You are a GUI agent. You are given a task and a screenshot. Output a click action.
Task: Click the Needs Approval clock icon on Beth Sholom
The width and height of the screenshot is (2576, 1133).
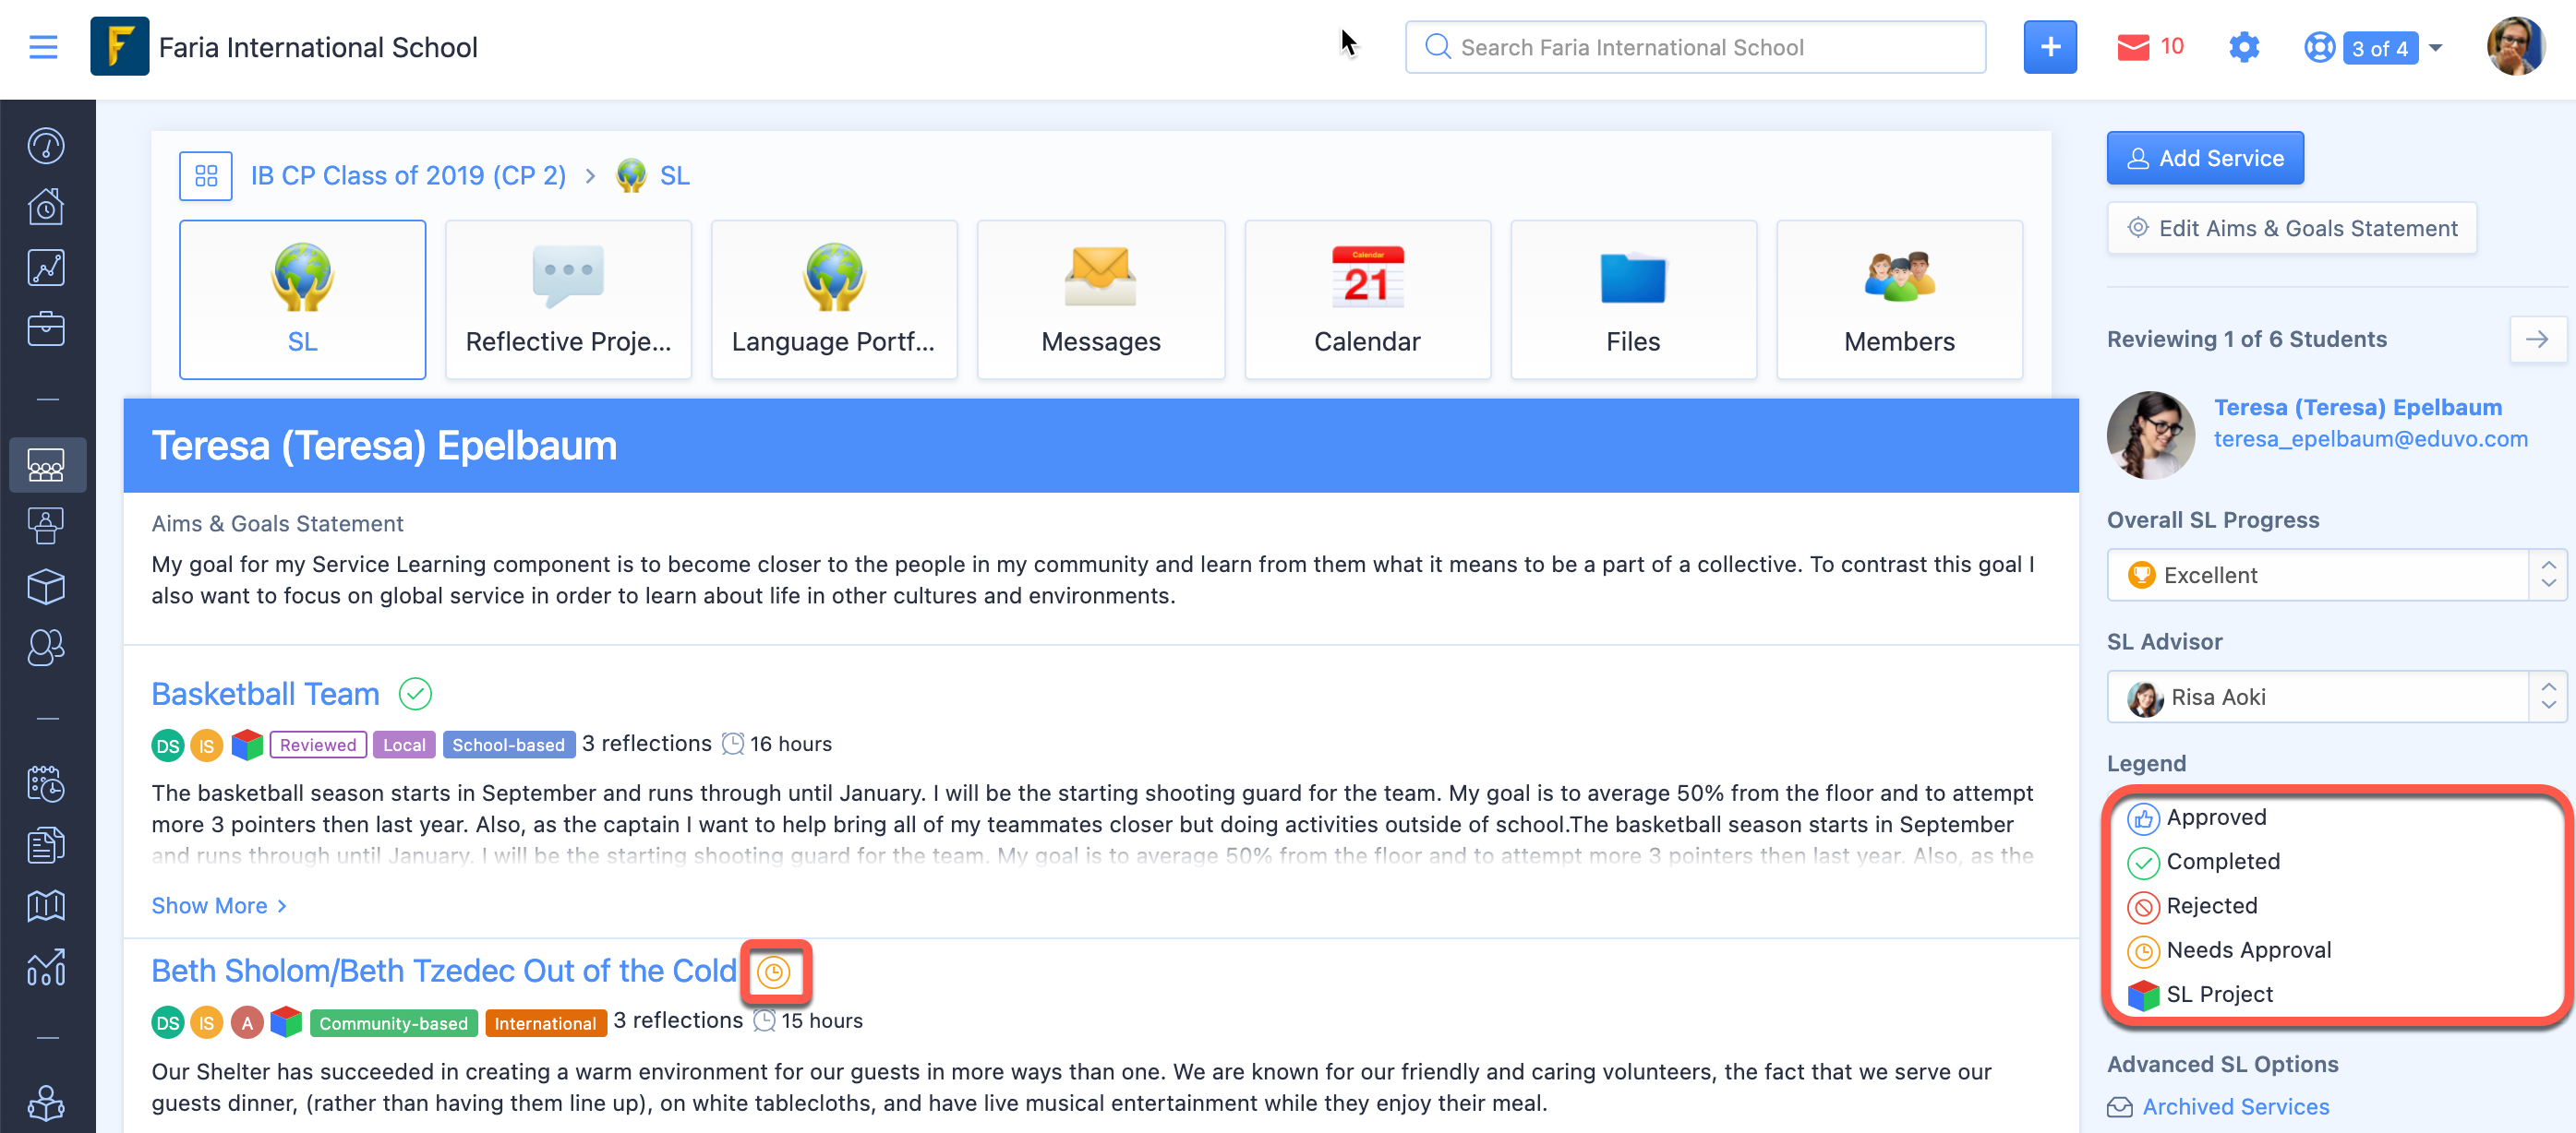774,972
